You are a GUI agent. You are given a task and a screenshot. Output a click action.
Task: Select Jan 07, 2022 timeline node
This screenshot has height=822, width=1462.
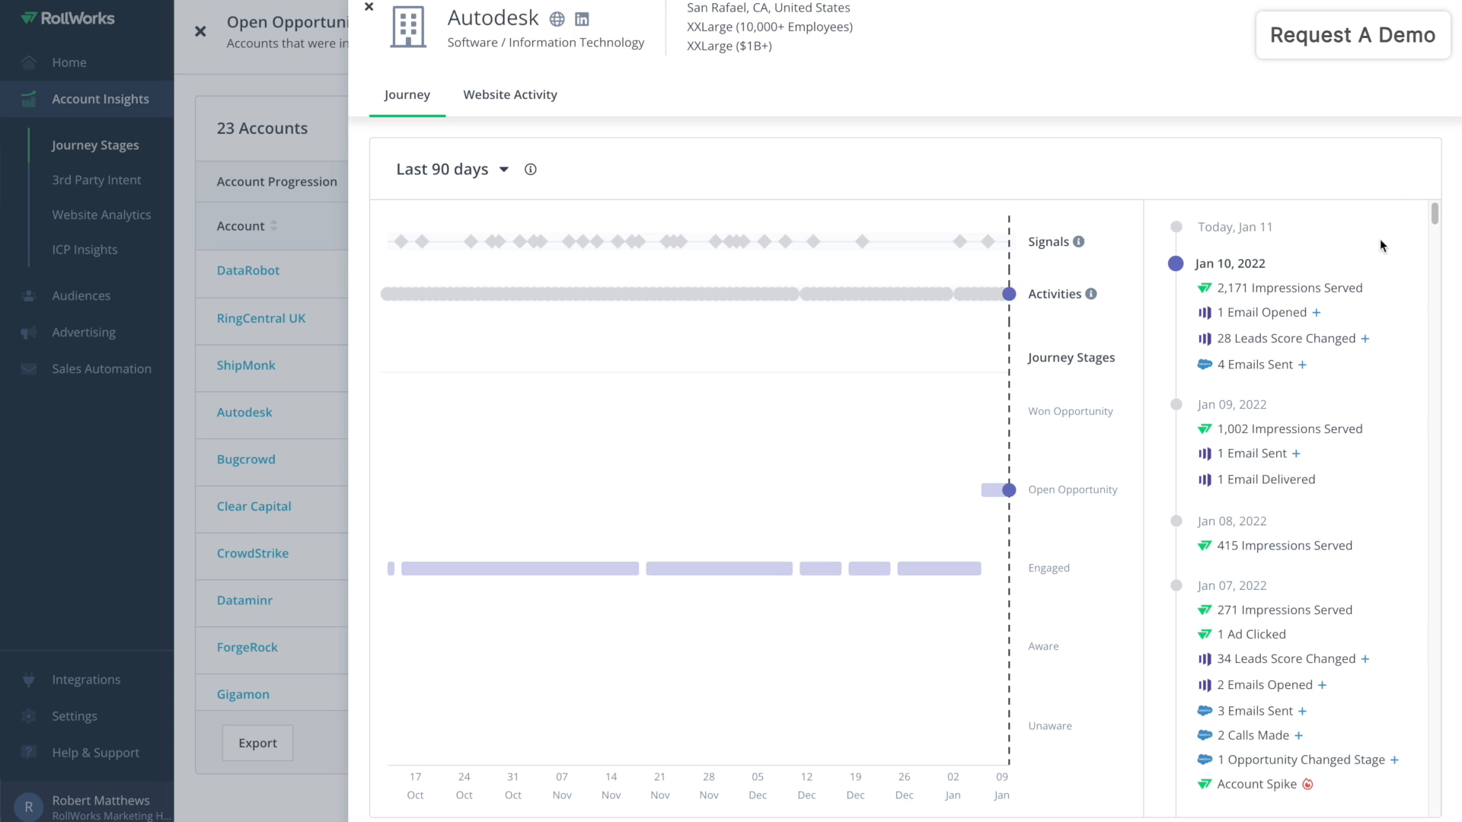click(1176, 585)
